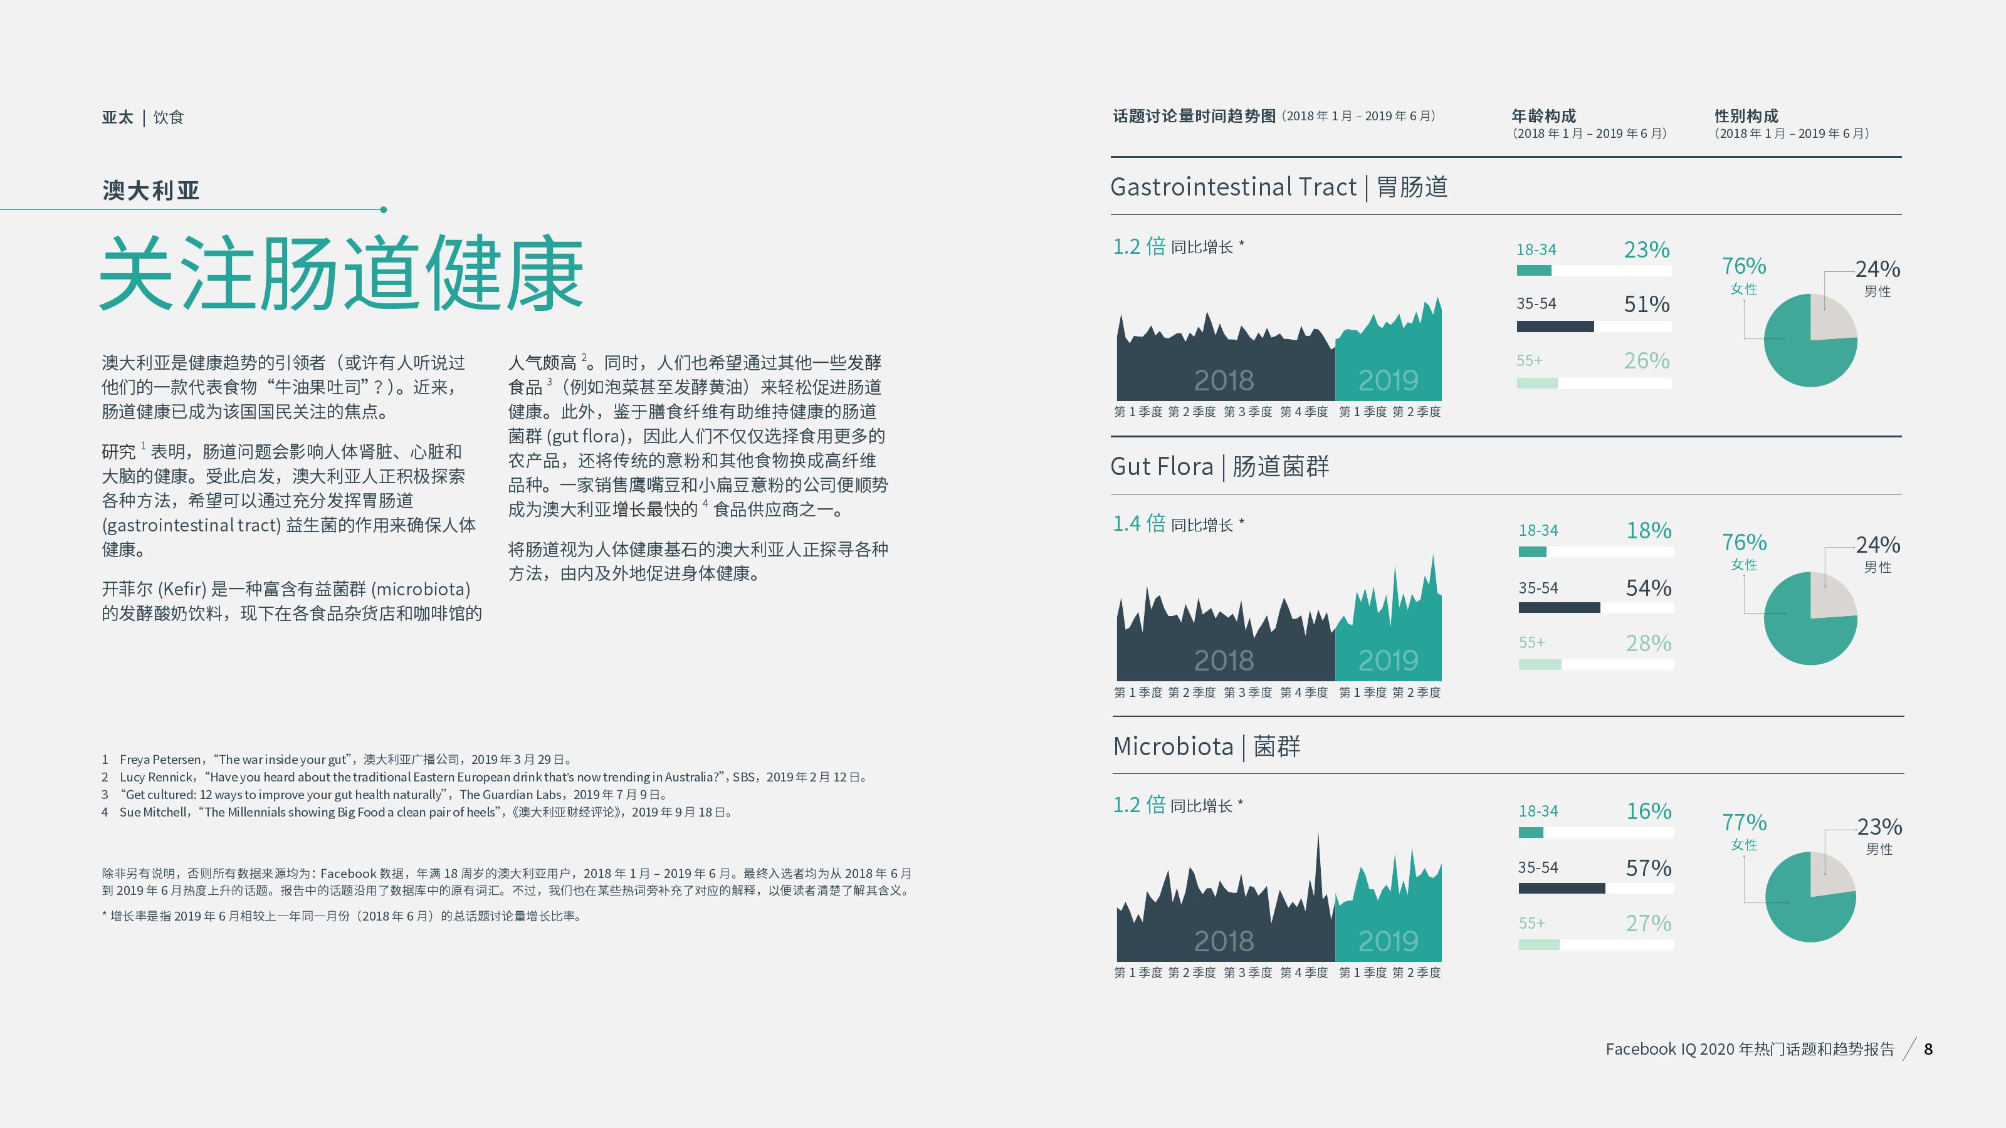Click footnote 4 citing Sue Mitchell
Viewport: 2006px width, 1128px height.
[417, 812]
